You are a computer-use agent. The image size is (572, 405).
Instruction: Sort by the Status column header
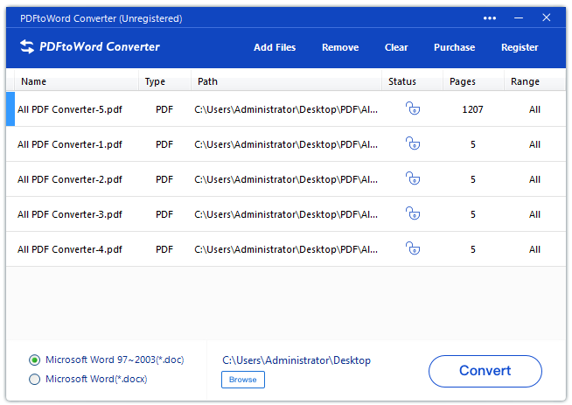click(x=413, y=81)
